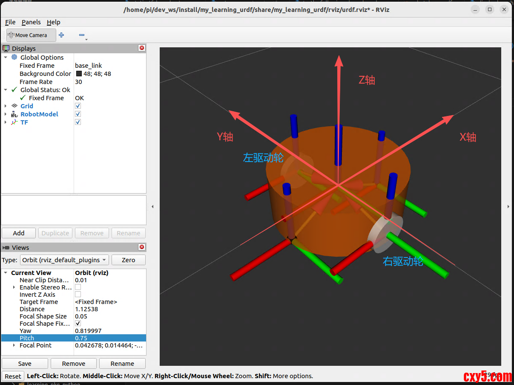Disable the Grid display checkbox
The width and height of the screenshot is (514, 385).
point(78,106)
